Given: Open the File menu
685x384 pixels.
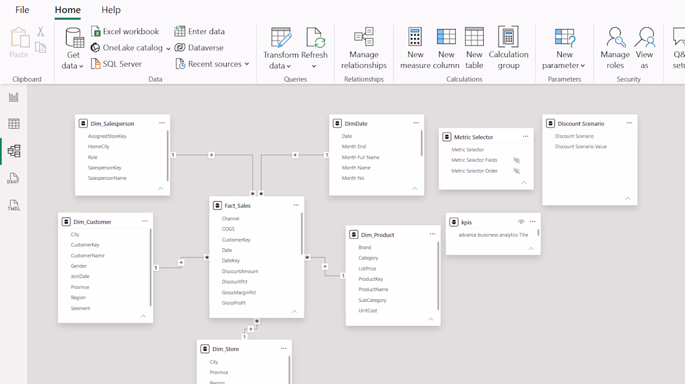Looking at the screenshot, I should click(22, 9).
